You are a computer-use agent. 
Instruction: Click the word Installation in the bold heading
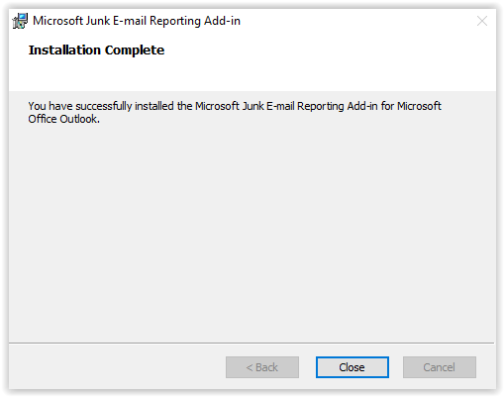click(x=64, y=50)
